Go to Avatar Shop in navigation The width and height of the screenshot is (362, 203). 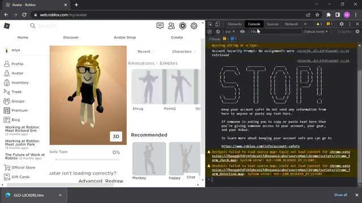(124, 37)
